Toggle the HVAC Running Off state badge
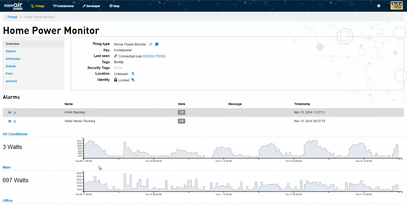Screen dimensions: 407x204 tap(181, 112)
